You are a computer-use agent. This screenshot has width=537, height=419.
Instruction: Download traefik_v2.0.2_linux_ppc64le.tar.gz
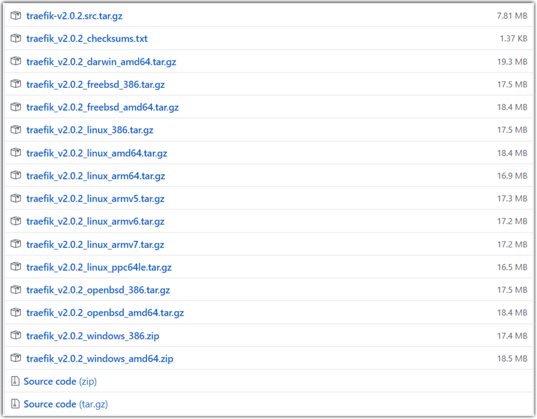[99, 267]
